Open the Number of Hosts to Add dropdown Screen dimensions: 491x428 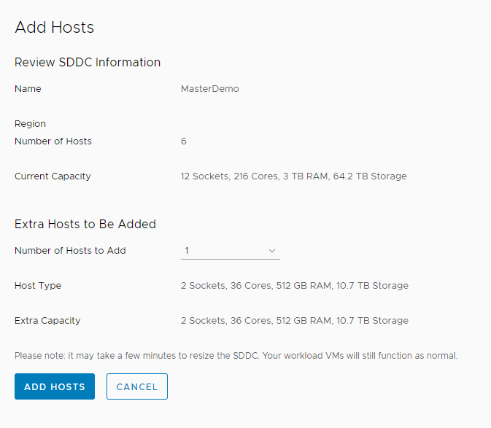point(230,251)
